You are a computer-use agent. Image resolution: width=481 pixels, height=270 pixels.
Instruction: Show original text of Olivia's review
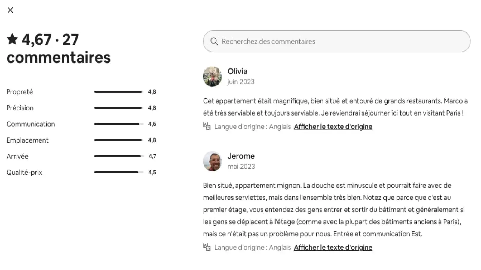coord(333,127)
